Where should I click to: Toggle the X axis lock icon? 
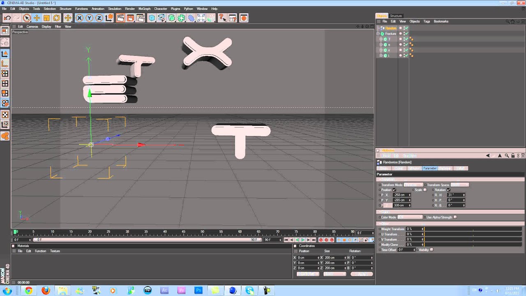click(79, 18)
